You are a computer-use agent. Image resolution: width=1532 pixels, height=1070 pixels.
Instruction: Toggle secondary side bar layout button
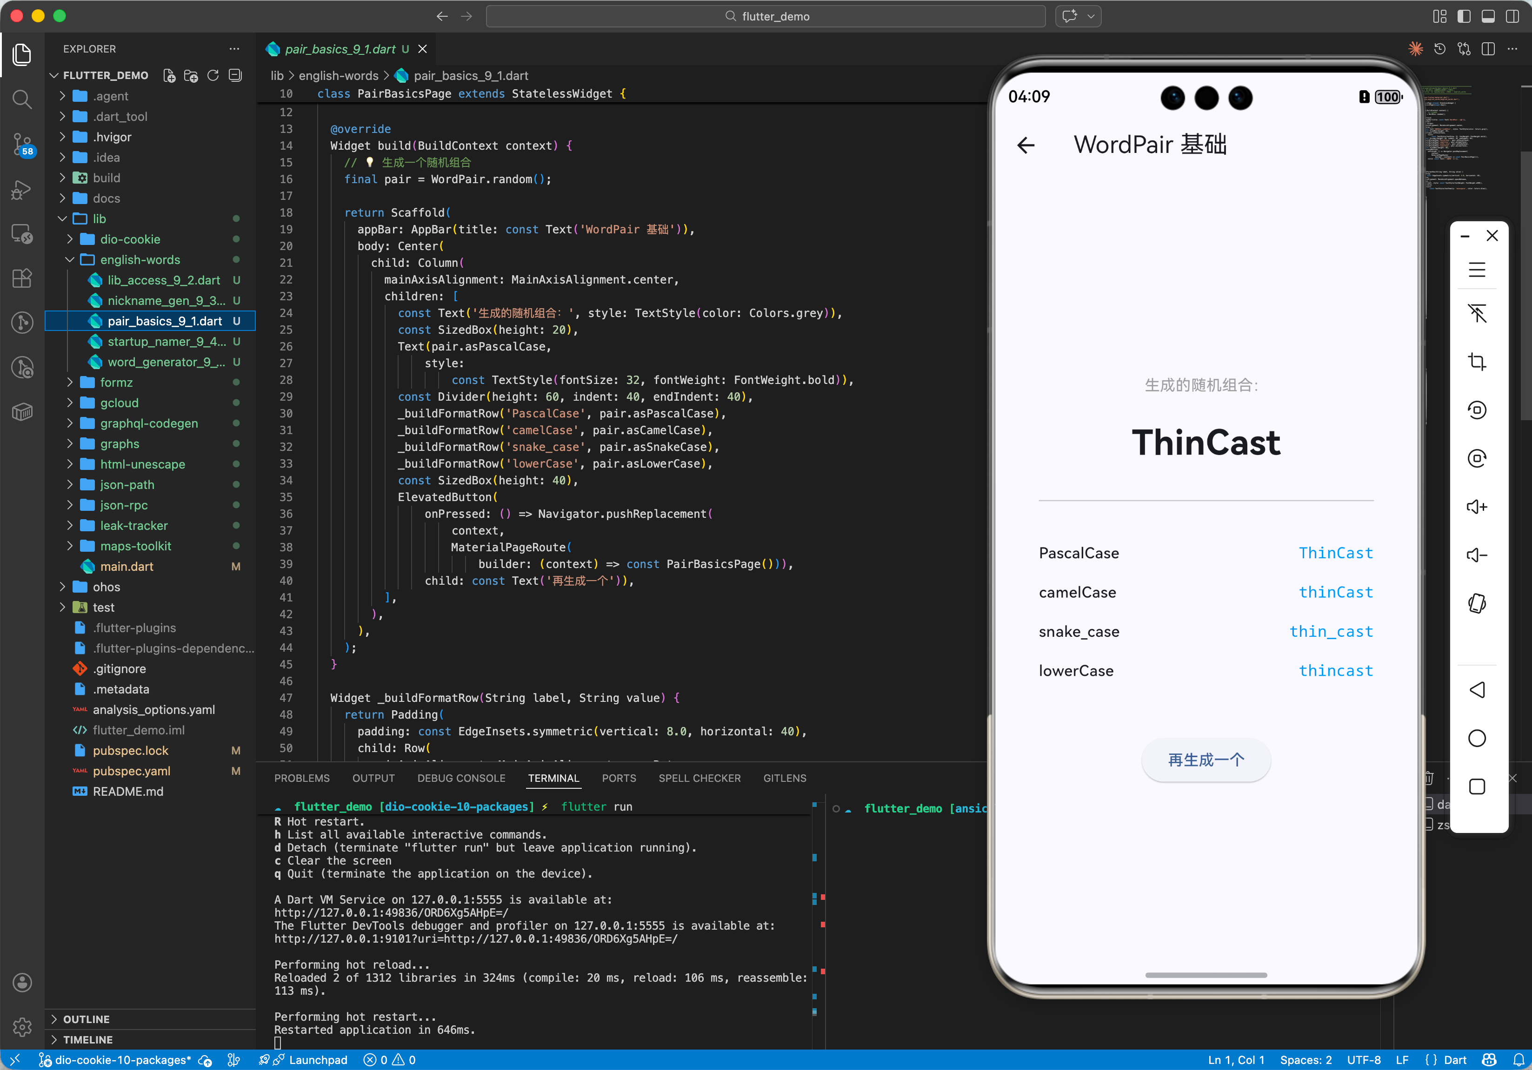click(x=1512, y=16)
